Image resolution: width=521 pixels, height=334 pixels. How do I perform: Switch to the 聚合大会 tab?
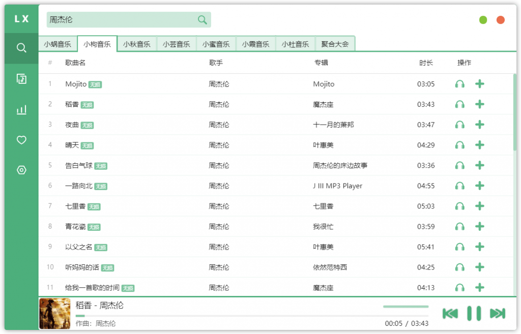click(335, 44)
